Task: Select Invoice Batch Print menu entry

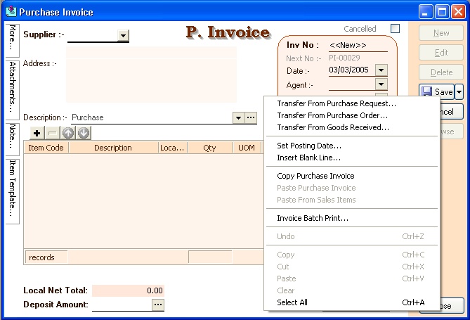Action: [x=313, y=218]
